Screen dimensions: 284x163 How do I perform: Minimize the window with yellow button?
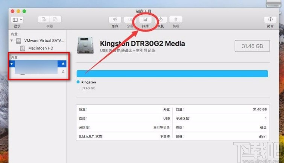18,11
